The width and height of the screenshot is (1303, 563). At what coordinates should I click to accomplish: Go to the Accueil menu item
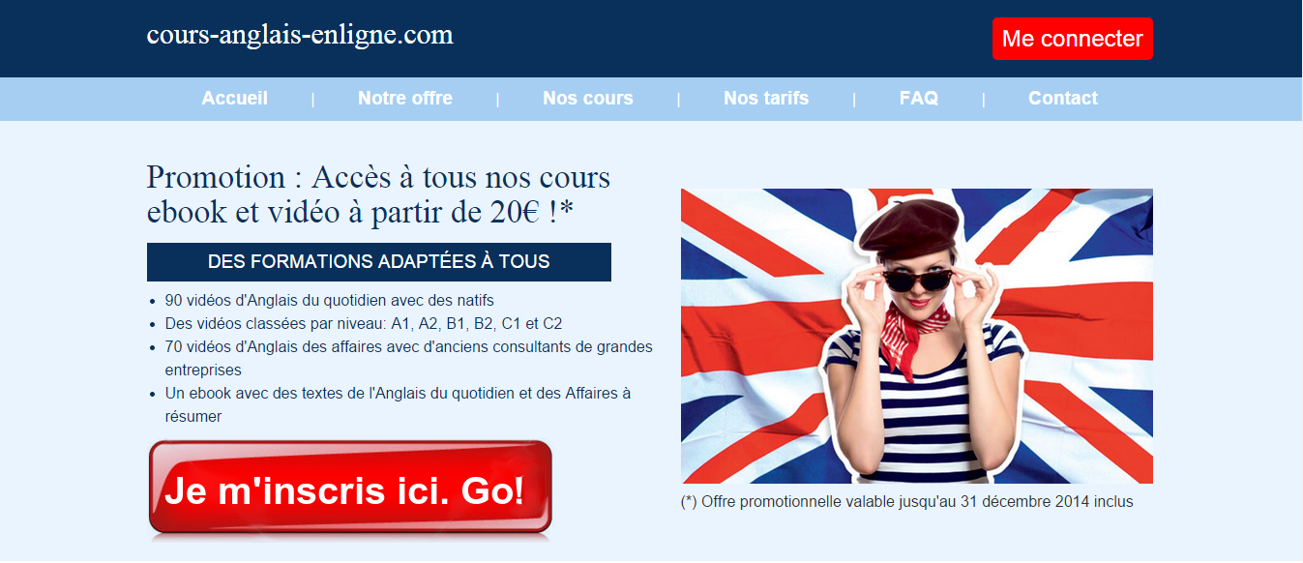tap(235, 99)
